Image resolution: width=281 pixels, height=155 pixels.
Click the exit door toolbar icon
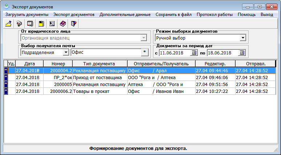coord(74,24)
